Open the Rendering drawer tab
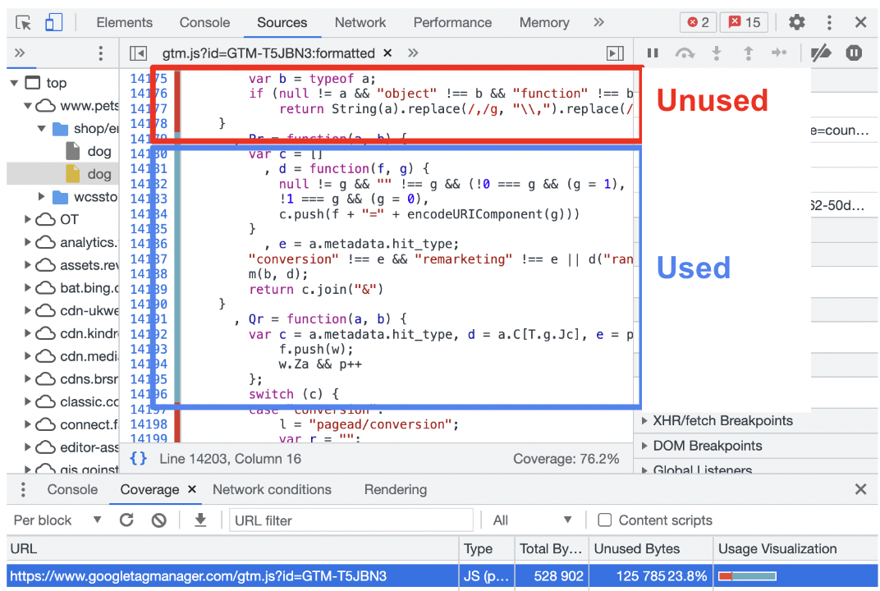This screenshot has width=880, height=591. [395, 489]
